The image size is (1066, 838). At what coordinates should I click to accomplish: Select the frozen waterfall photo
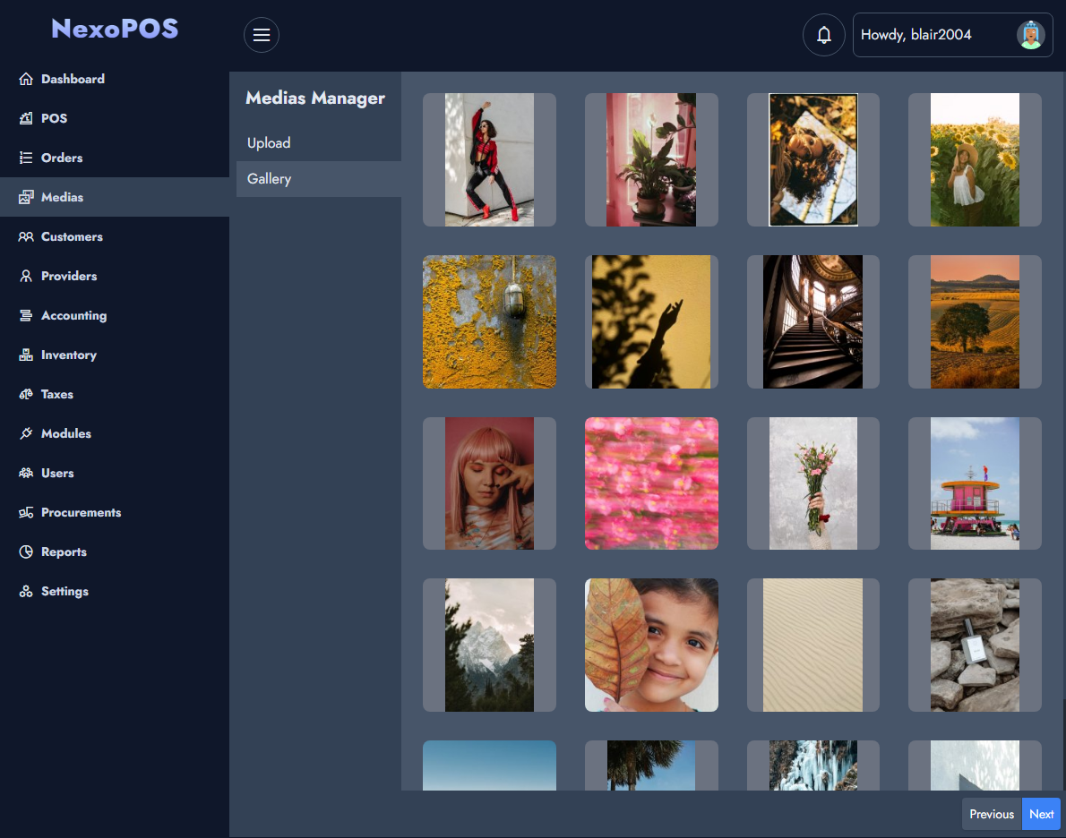coord(813,765)
